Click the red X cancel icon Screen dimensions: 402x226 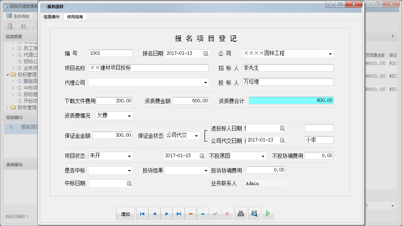tap(227, 213)
